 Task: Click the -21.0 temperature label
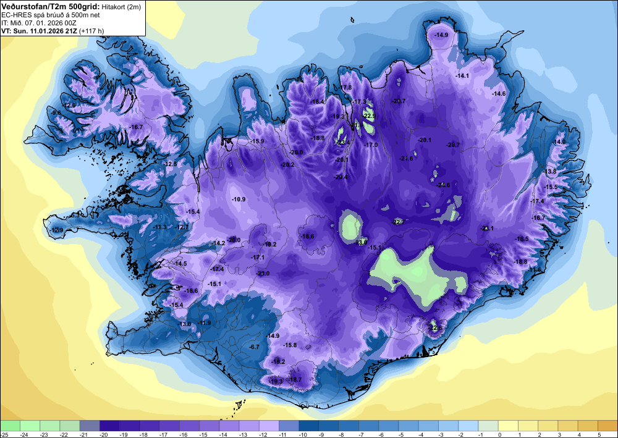tap(263, 273)
